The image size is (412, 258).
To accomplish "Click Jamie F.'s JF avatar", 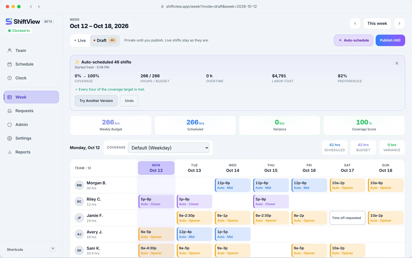I will (79, 218).
